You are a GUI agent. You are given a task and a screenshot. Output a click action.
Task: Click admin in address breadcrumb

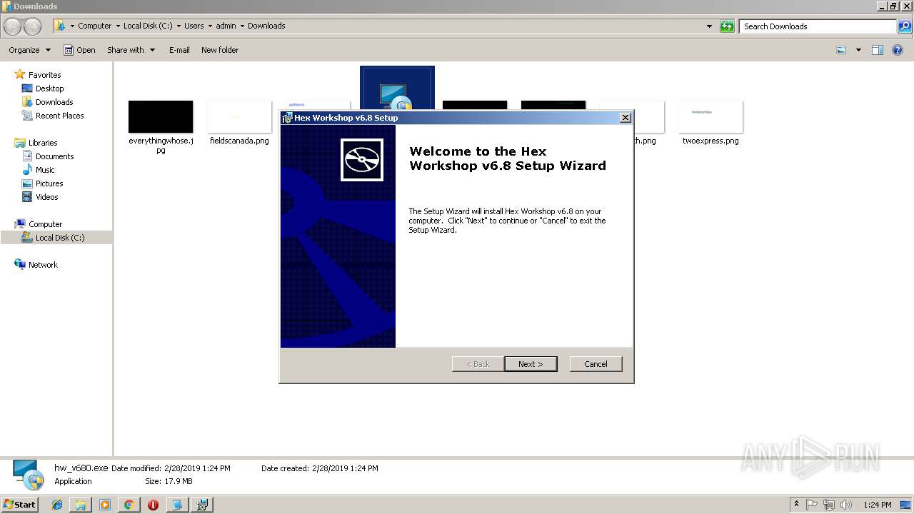click(226, 26)
